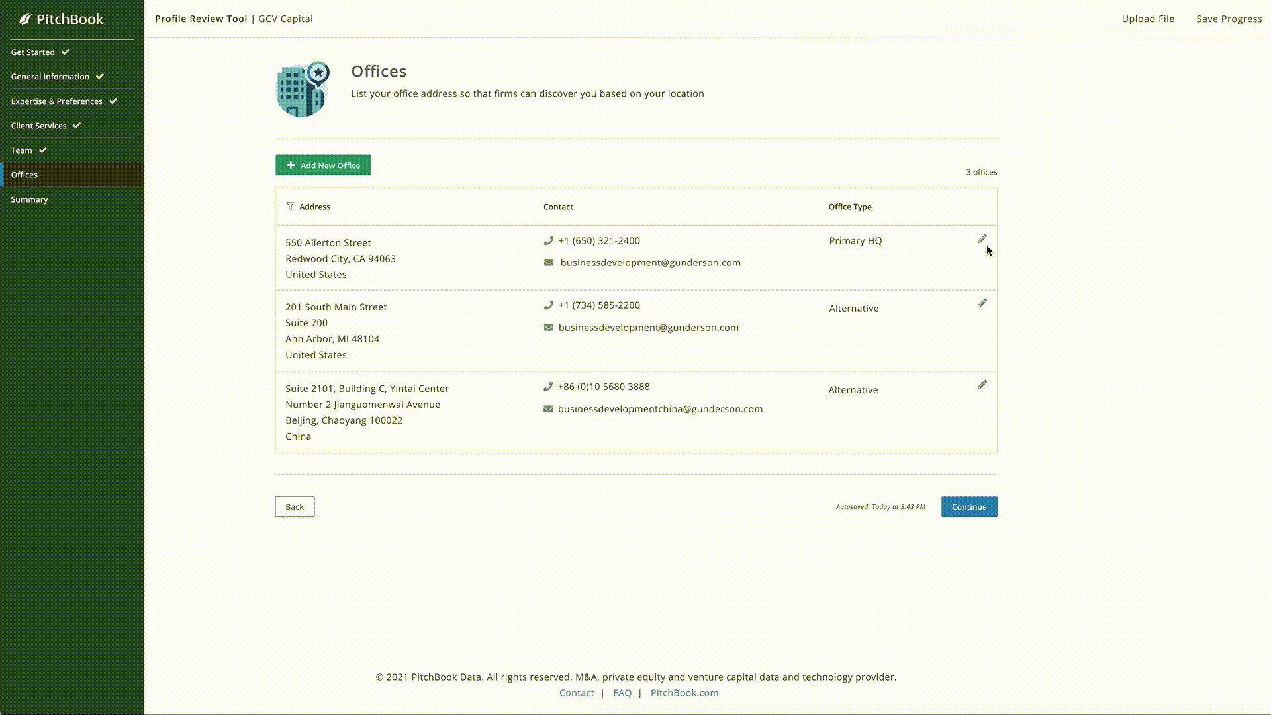Click the Offices building illustration
This screenshot has height=715, width=1271.
pos(303,89)
